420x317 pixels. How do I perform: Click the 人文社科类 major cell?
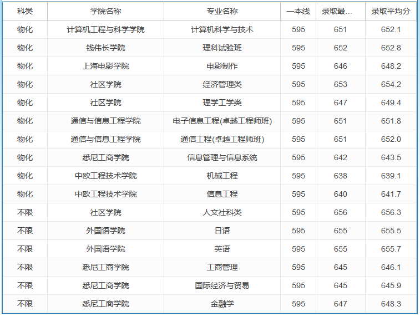pos(222,212)
